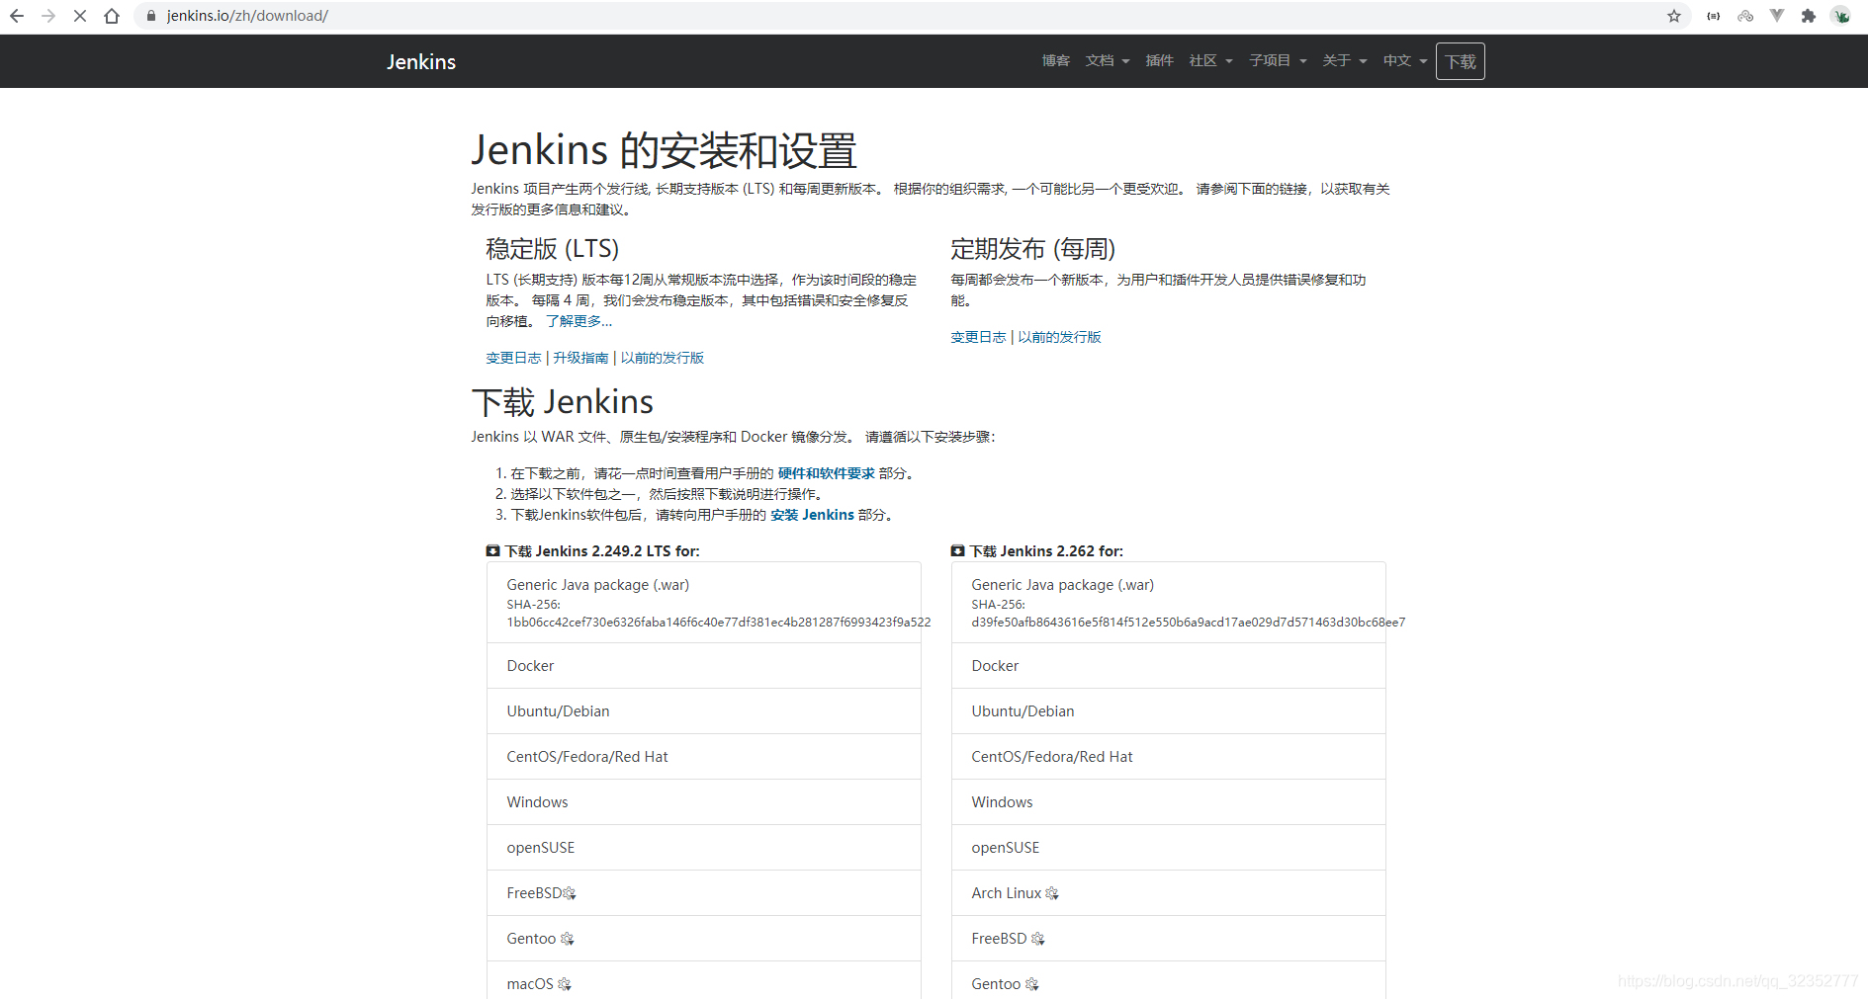Viewport: 1868px width, 999px height.
Task: Select Docker under weekly 2.262 downloads
Action: (1169, 666)
